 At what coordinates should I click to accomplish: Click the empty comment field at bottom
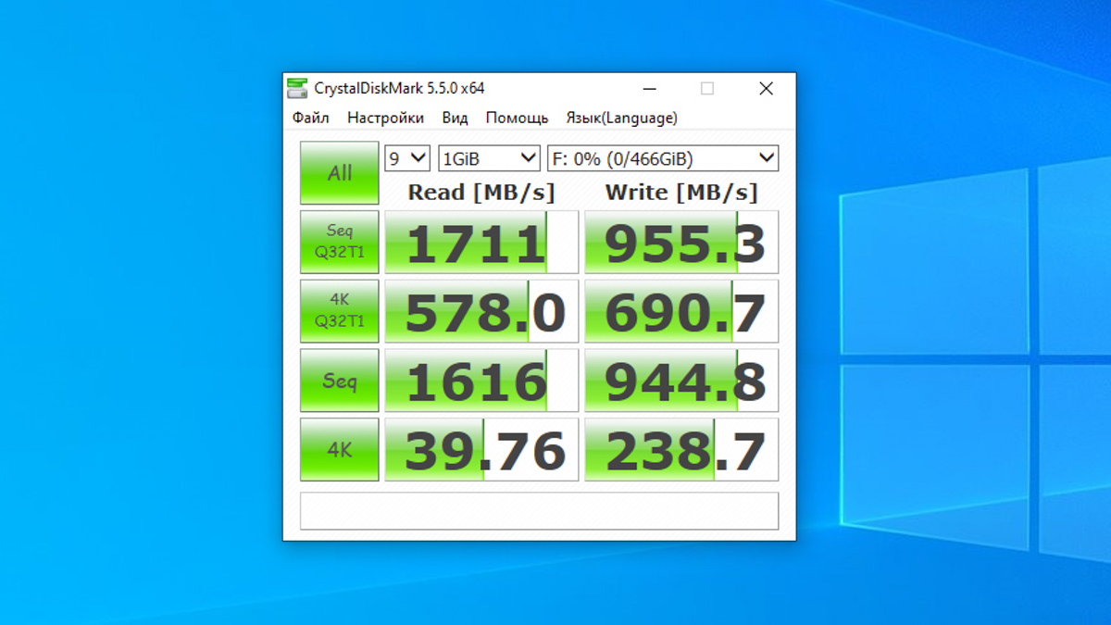(x=539, y=511)
